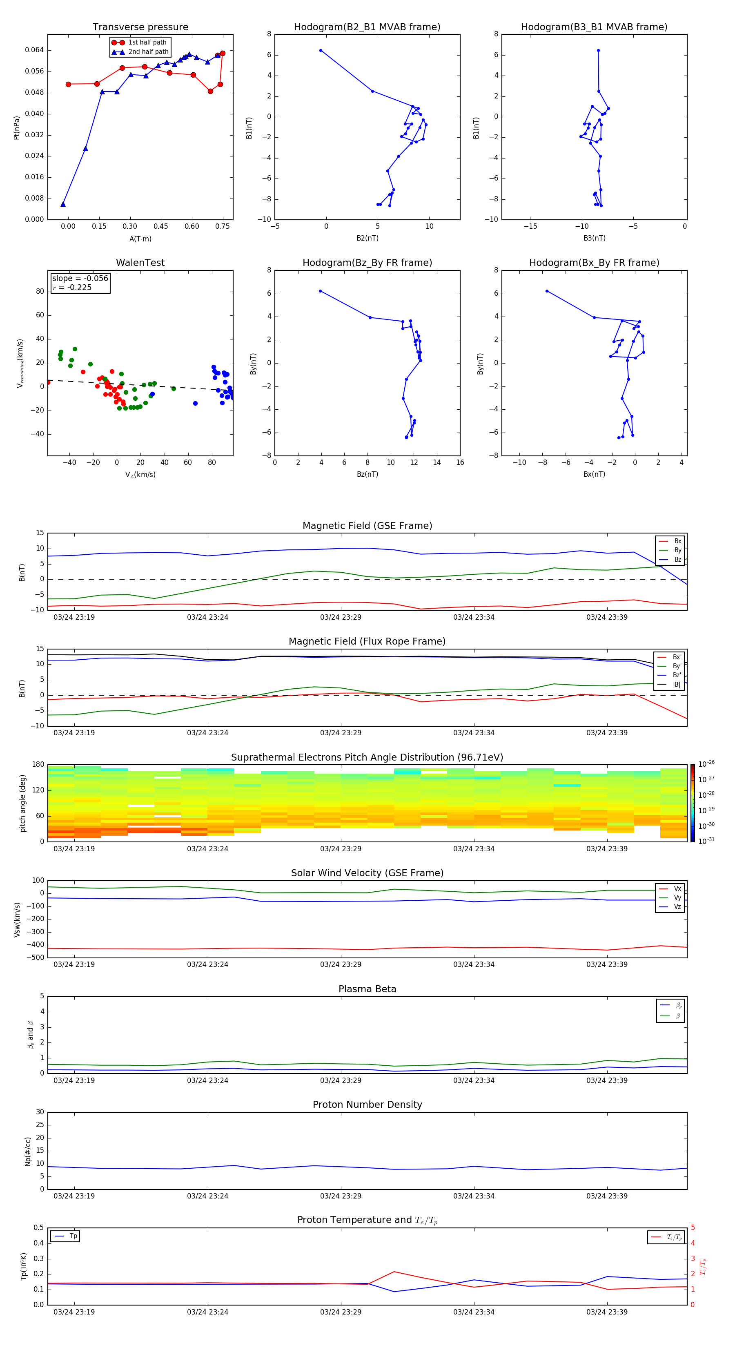Screen dimensions: 735x1348
Task: Click the 10^-31 colorbar tick label
Action: click(x=706, y=841)
